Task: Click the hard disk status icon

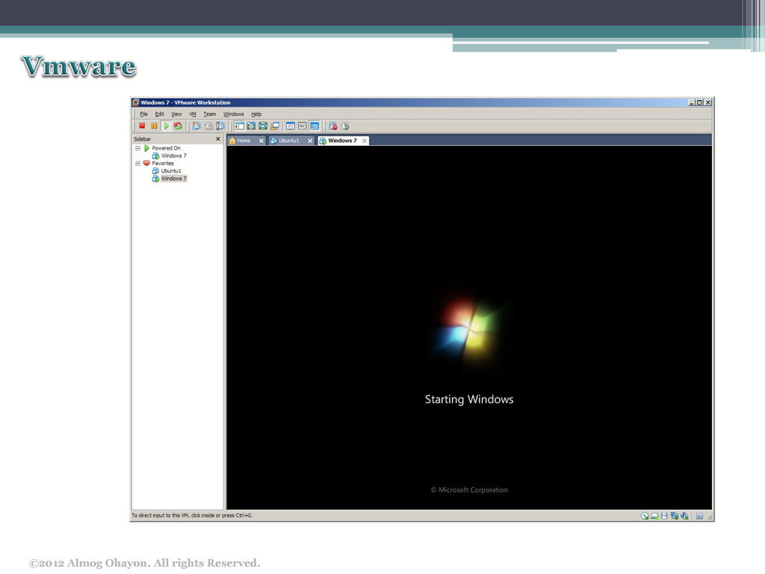Action: [654, 516]
